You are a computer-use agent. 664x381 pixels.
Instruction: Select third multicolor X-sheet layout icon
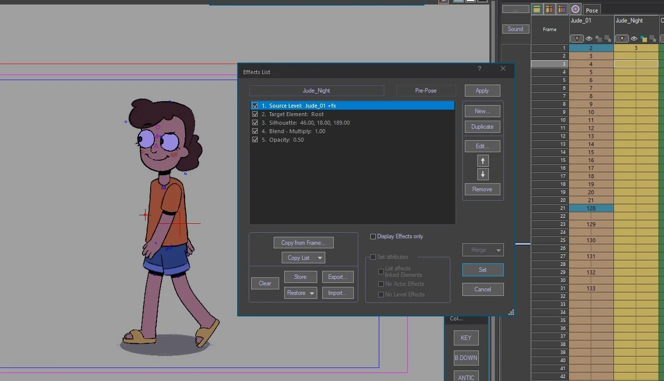tap(562, 9)
